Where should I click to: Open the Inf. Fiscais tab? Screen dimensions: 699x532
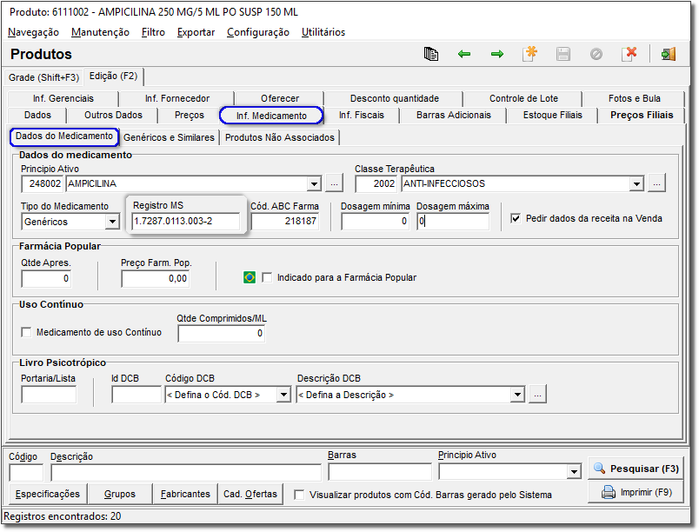(x=362, y=115)
